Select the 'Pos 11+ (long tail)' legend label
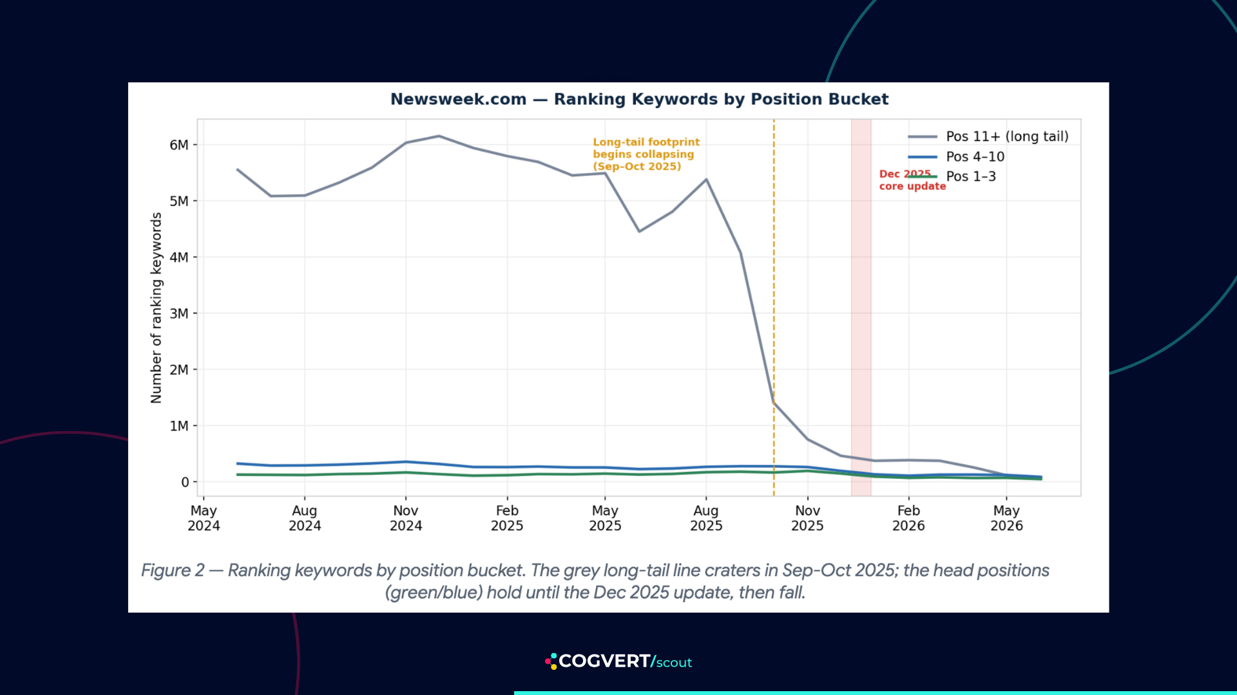 1007,136
